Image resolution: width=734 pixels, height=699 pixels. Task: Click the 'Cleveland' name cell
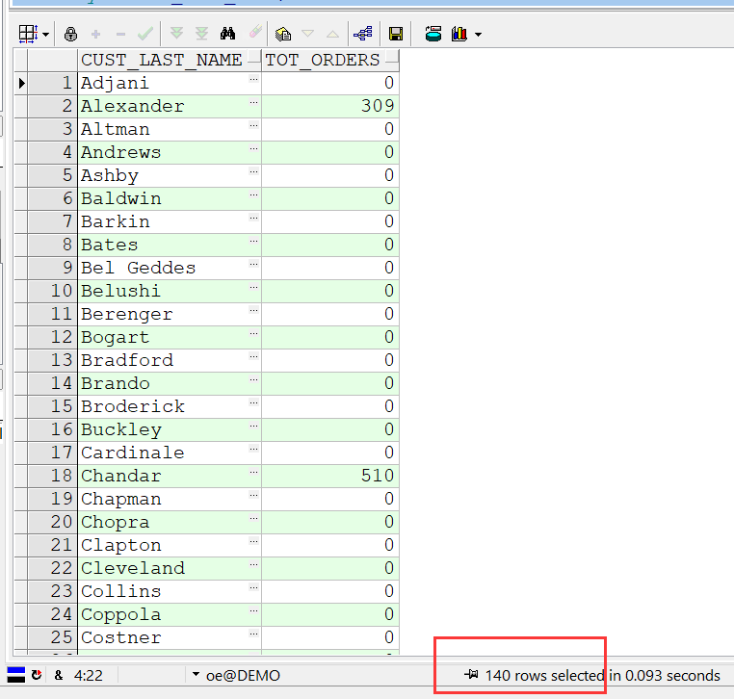coord(170,568)
